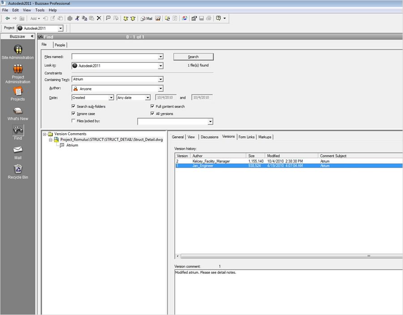
Task: Switch to the General tab
Action: click(x=178, y=137)
